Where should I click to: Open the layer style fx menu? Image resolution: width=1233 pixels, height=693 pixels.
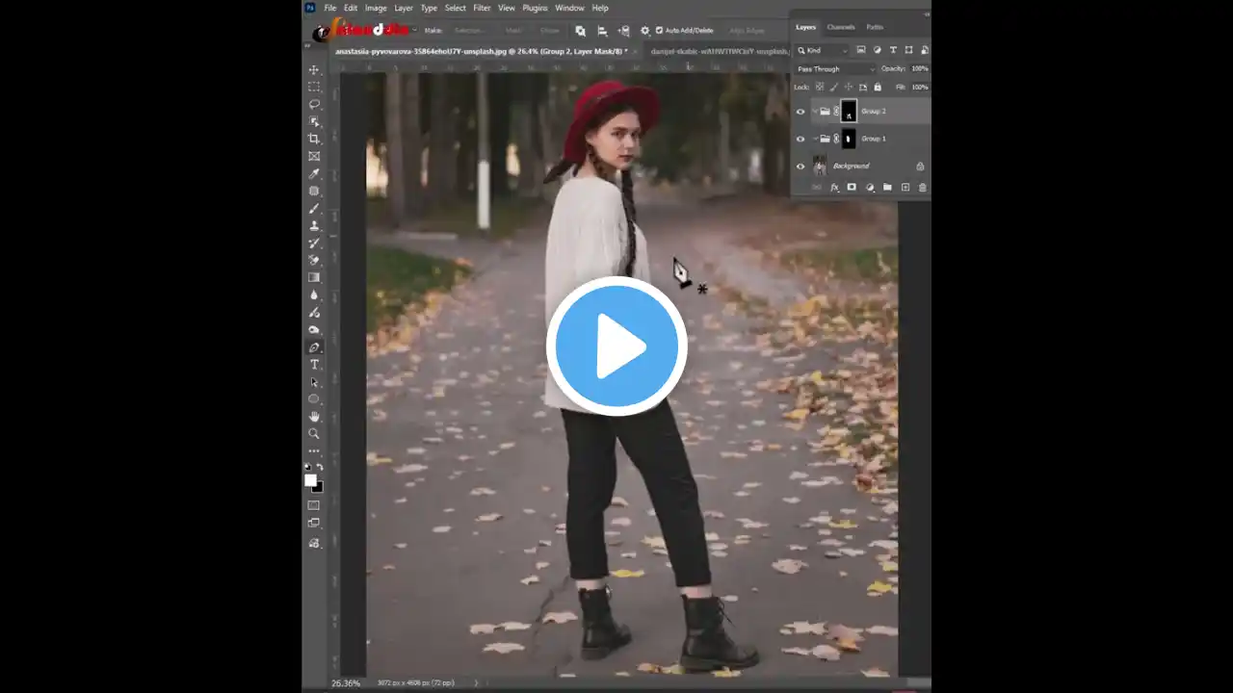click(x=834, y=188)
